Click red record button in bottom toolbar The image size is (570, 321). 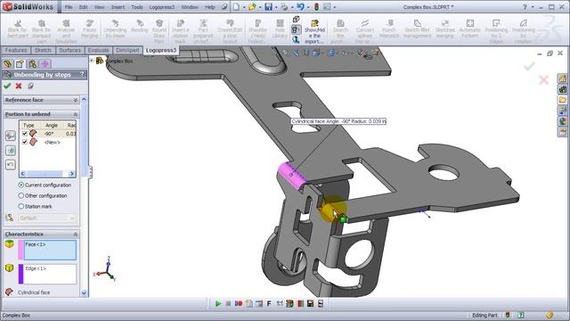239,303
